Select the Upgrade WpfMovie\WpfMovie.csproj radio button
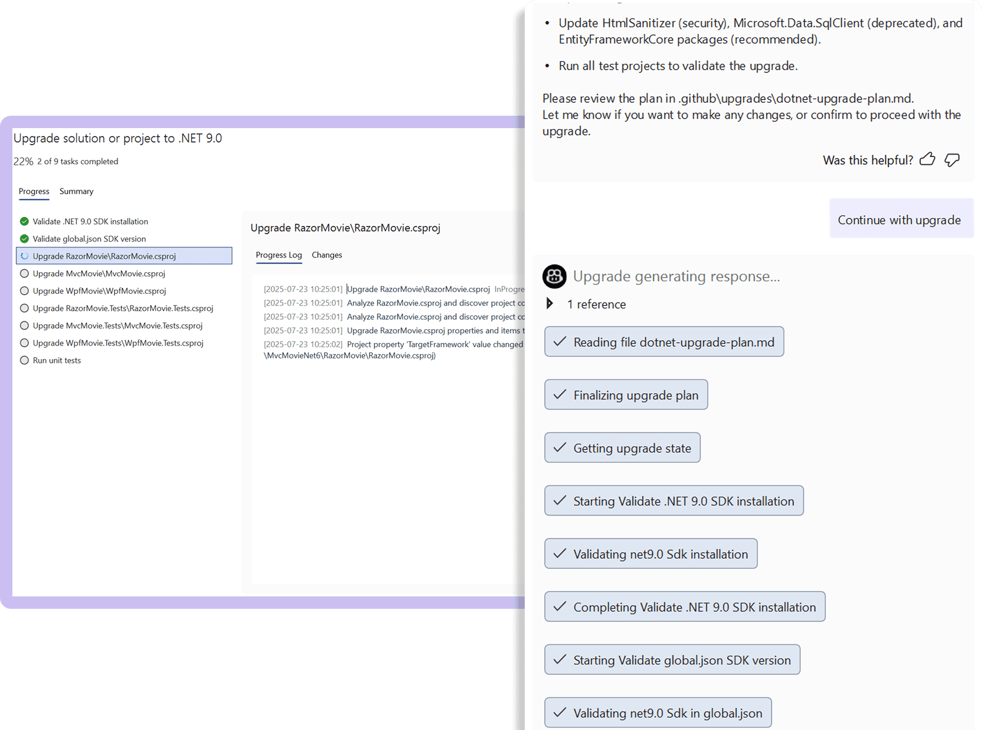 (x=24, y=291)
